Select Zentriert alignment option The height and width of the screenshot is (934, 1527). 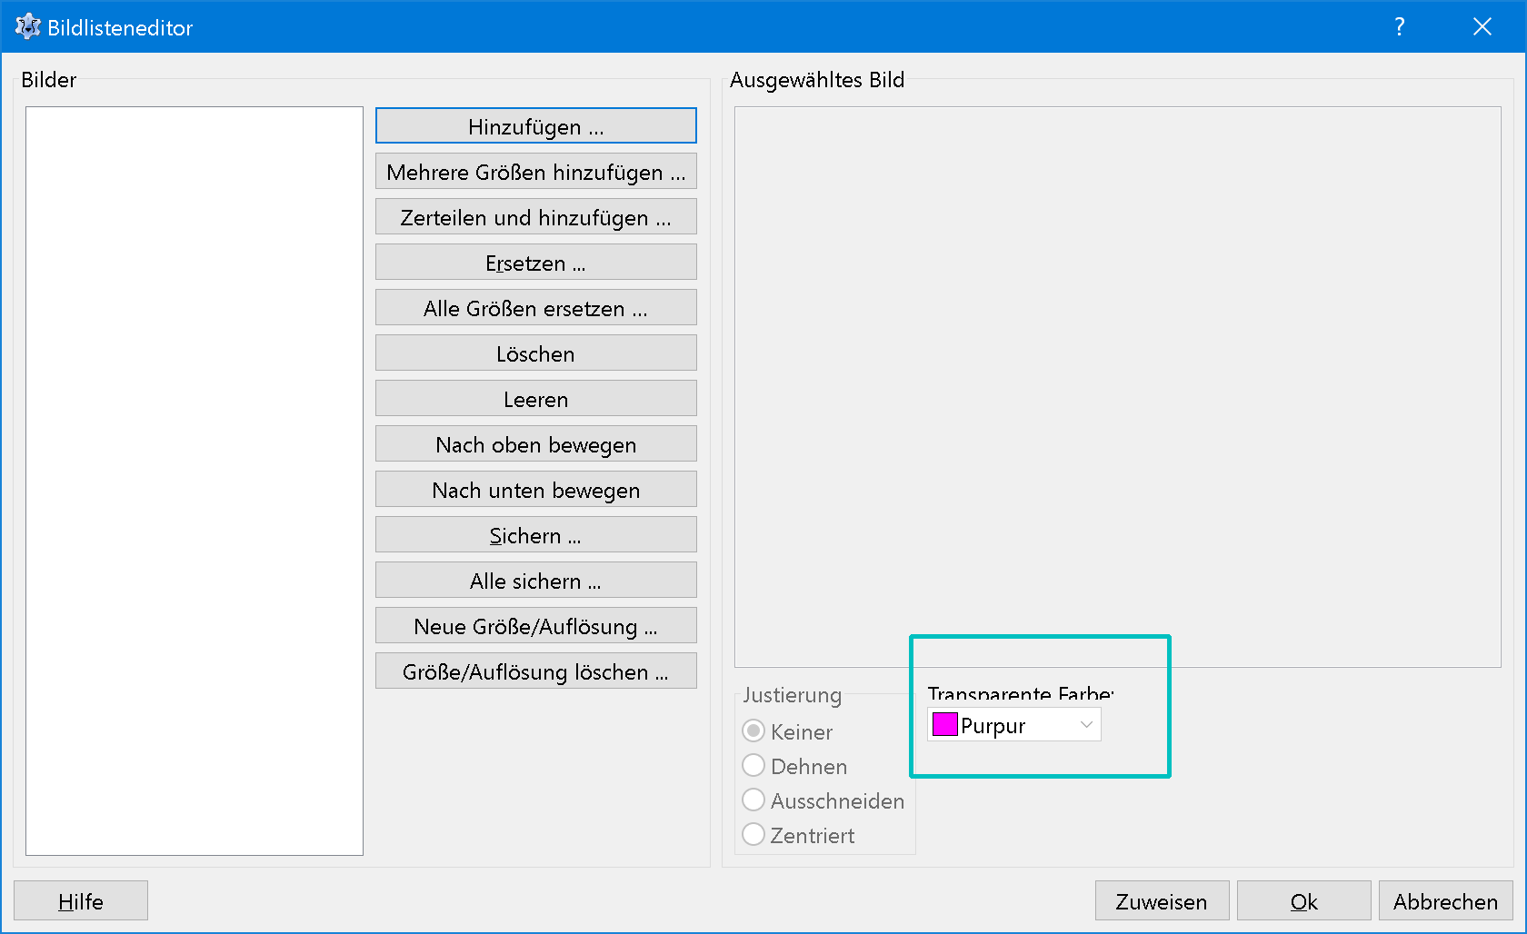pos(754,835)
